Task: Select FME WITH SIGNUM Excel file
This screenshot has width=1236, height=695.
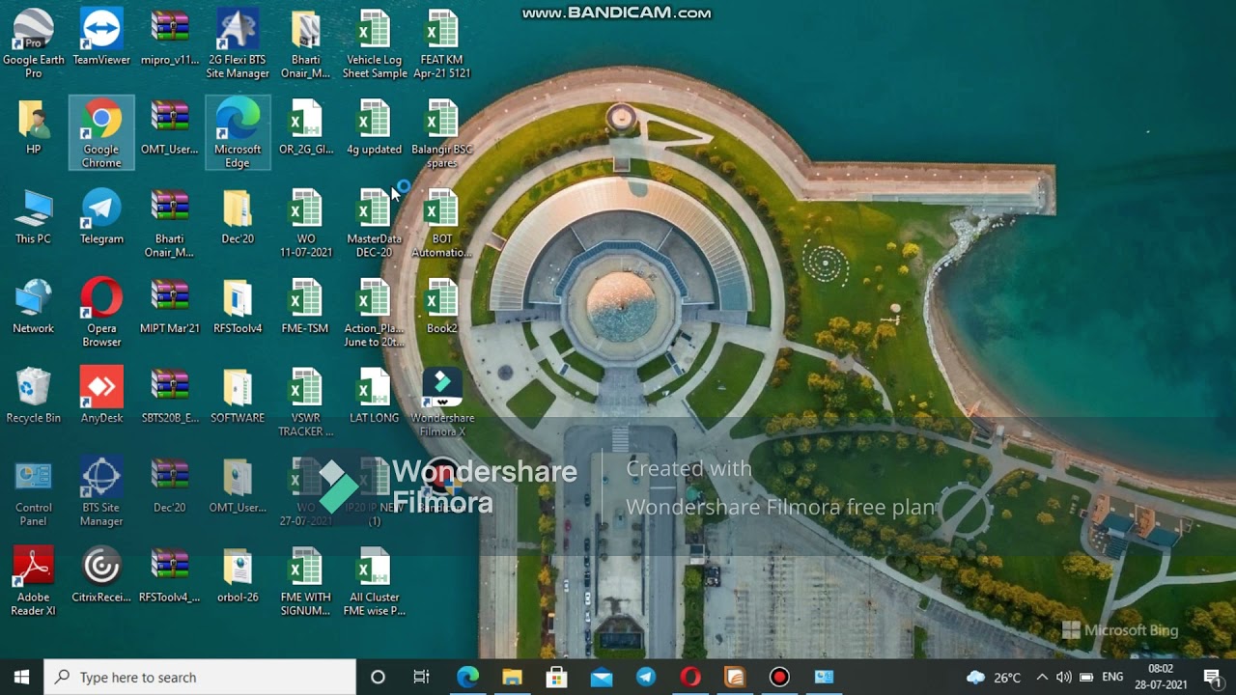Action: click(305, 582)
